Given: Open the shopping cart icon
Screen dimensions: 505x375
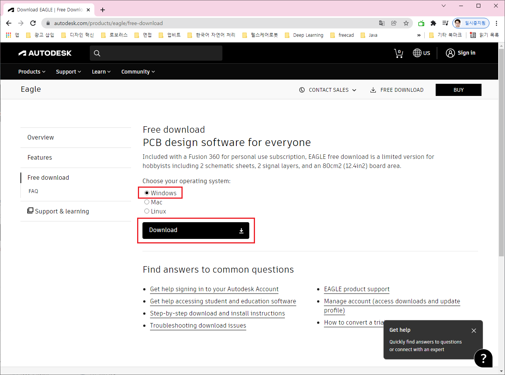Looking at the screenshot, I should [399, 53].
